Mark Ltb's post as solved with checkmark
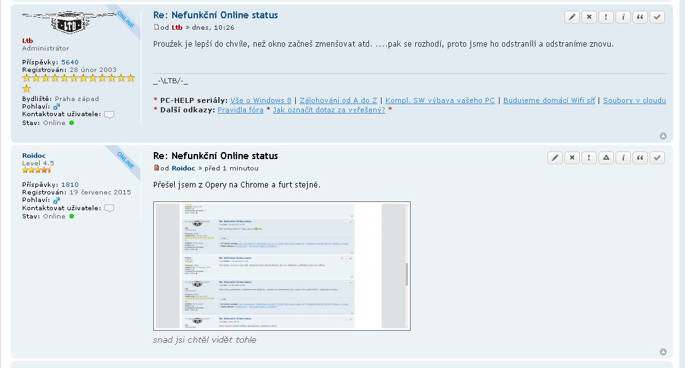Image resolution: width=685 pixels, height=368 pixels. (x=657, y=17)
